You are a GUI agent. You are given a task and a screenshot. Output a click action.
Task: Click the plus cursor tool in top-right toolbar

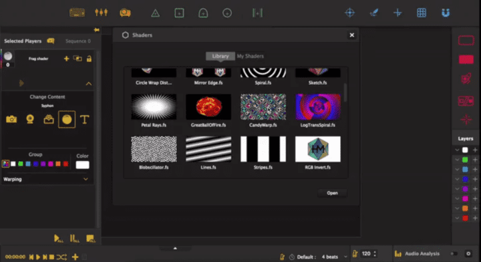(x=397, y=13)
